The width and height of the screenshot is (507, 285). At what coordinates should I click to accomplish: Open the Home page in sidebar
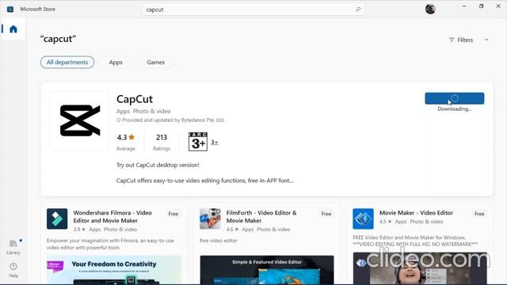[13, 29]
